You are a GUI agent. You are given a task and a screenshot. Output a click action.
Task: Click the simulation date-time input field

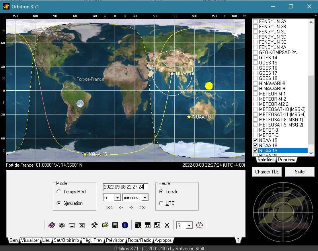[125, 187]
